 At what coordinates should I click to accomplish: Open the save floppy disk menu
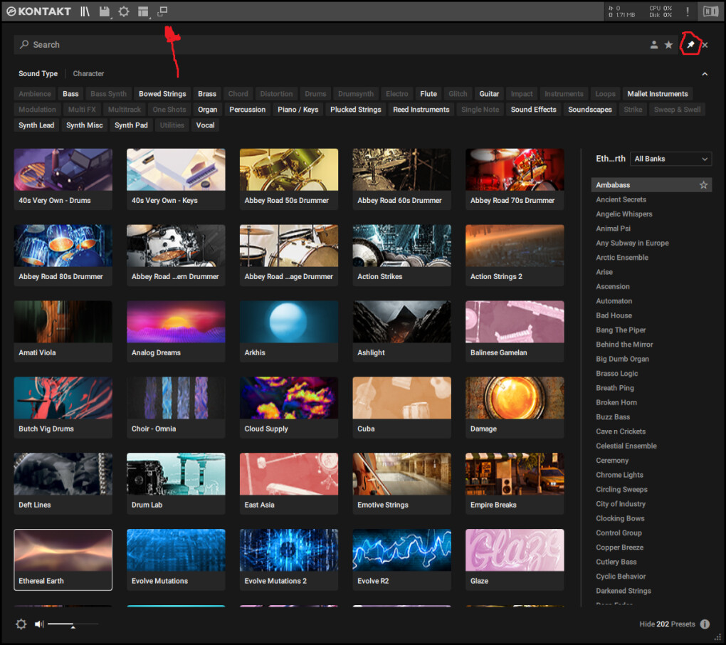tap(105, 11)
